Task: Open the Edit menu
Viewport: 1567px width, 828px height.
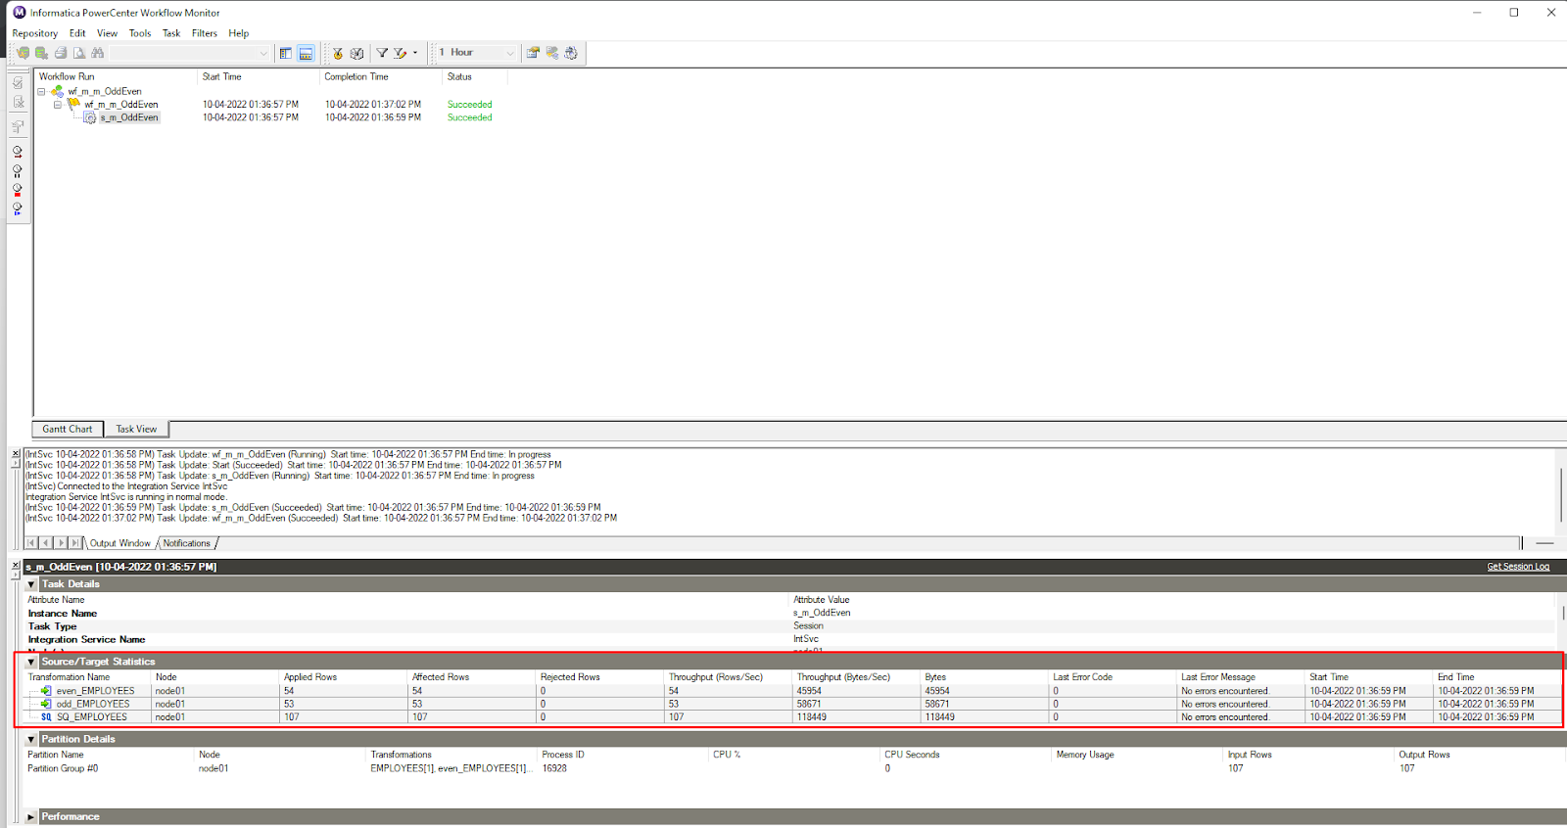Action: coord(77,33)
